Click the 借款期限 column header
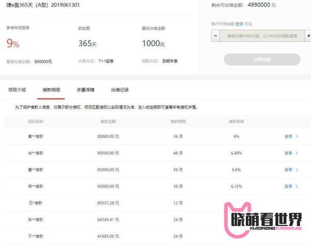 click(x=178, y=122)
